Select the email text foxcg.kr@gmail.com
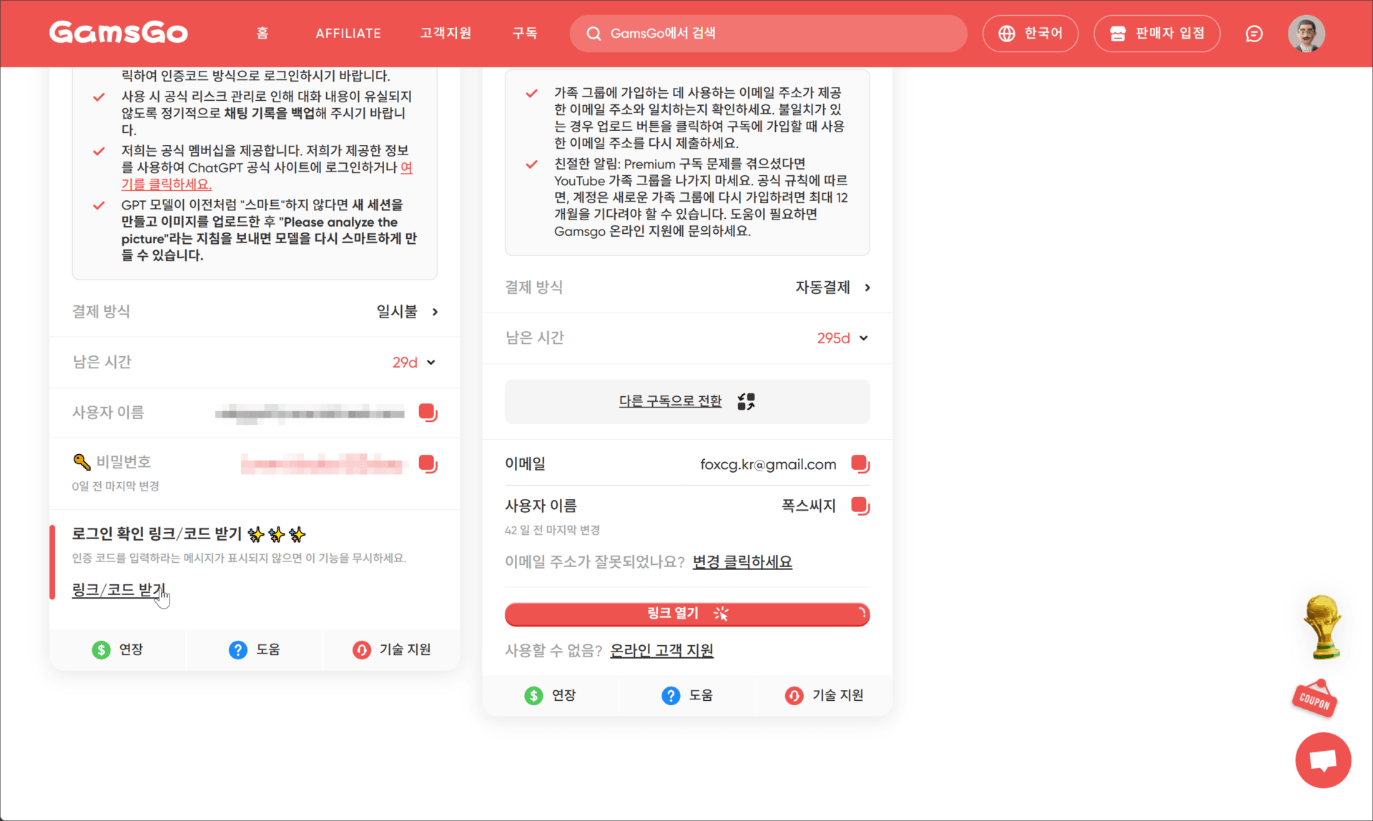1373x821 pixels. [x=768, y=465]
